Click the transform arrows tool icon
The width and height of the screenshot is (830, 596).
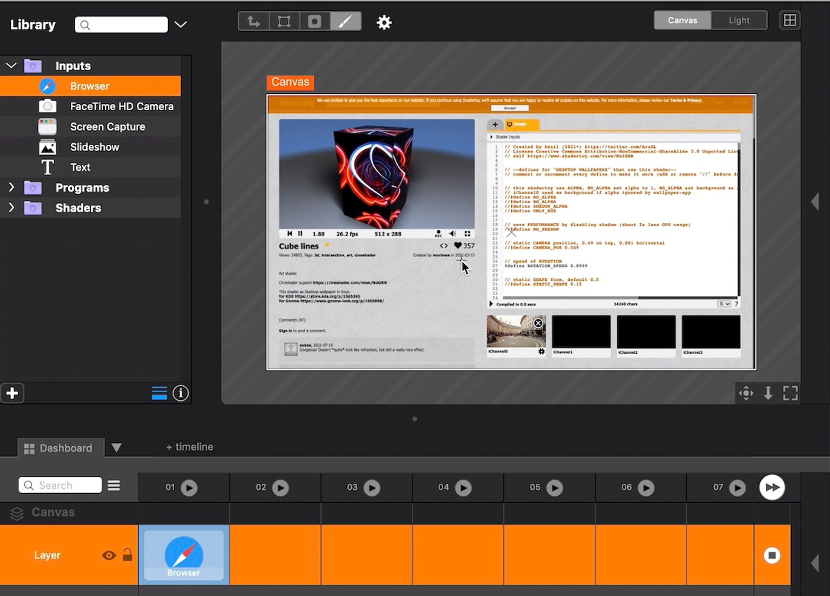(x=254, y=21)
